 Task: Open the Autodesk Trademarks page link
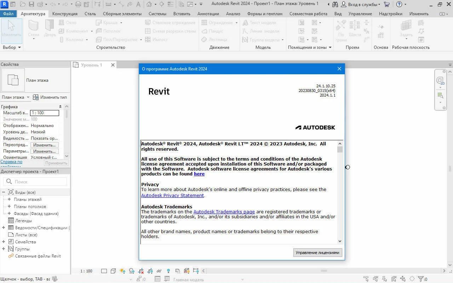click(224, 212)
